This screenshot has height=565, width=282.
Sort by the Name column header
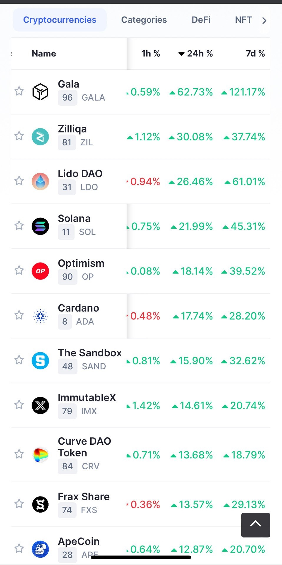44,54
